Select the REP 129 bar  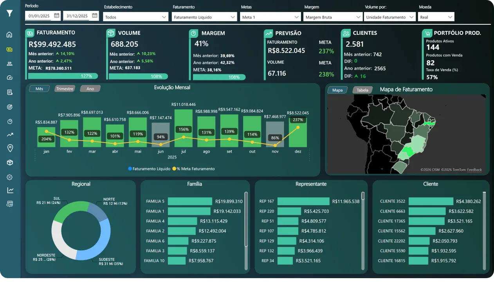(287, 241)
